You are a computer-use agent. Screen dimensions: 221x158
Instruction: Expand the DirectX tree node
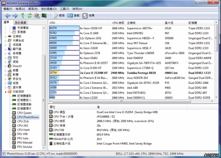6,66
